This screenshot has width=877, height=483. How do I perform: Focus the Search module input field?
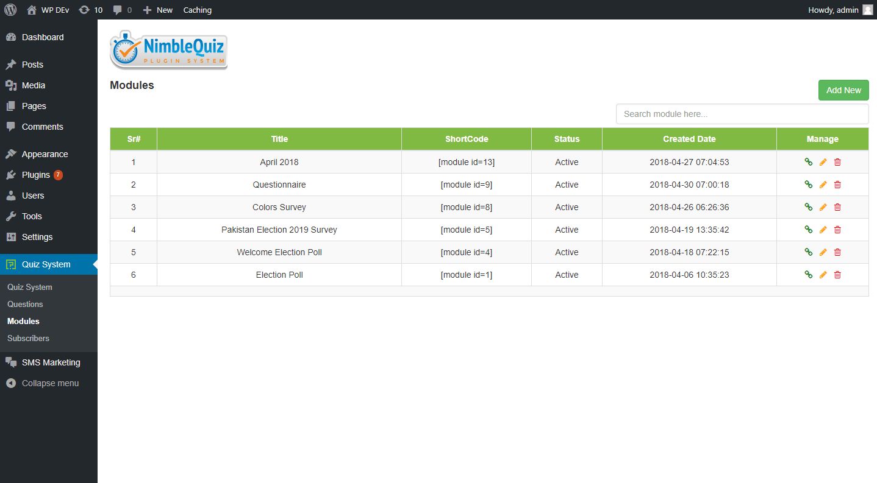coord(742,114)
